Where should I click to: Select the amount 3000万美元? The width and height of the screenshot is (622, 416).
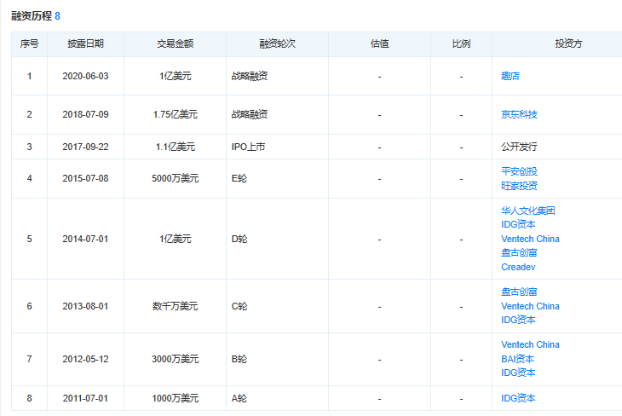pyautogui.click(x=175, y=359)
